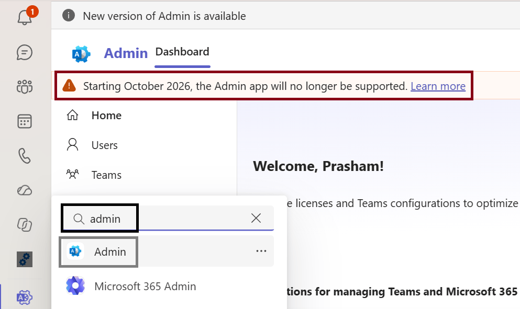Screen dimensions: 520x309
Task: Open the Chat icon in sidebar
Action: click(25, 52)
